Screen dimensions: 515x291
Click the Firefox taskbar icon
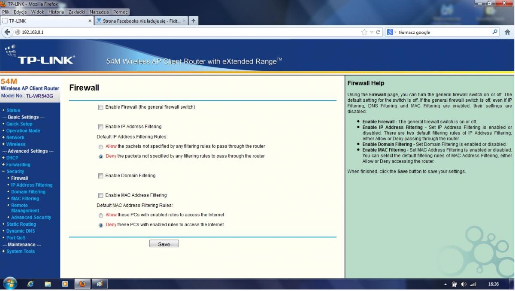(82, 284)
